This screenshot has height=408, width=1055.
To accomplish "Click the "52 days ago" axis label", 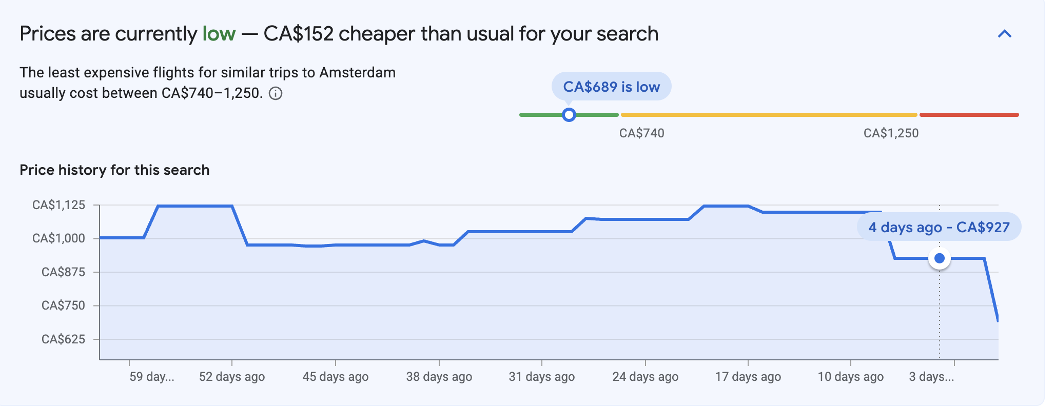I will click(232, 377).
